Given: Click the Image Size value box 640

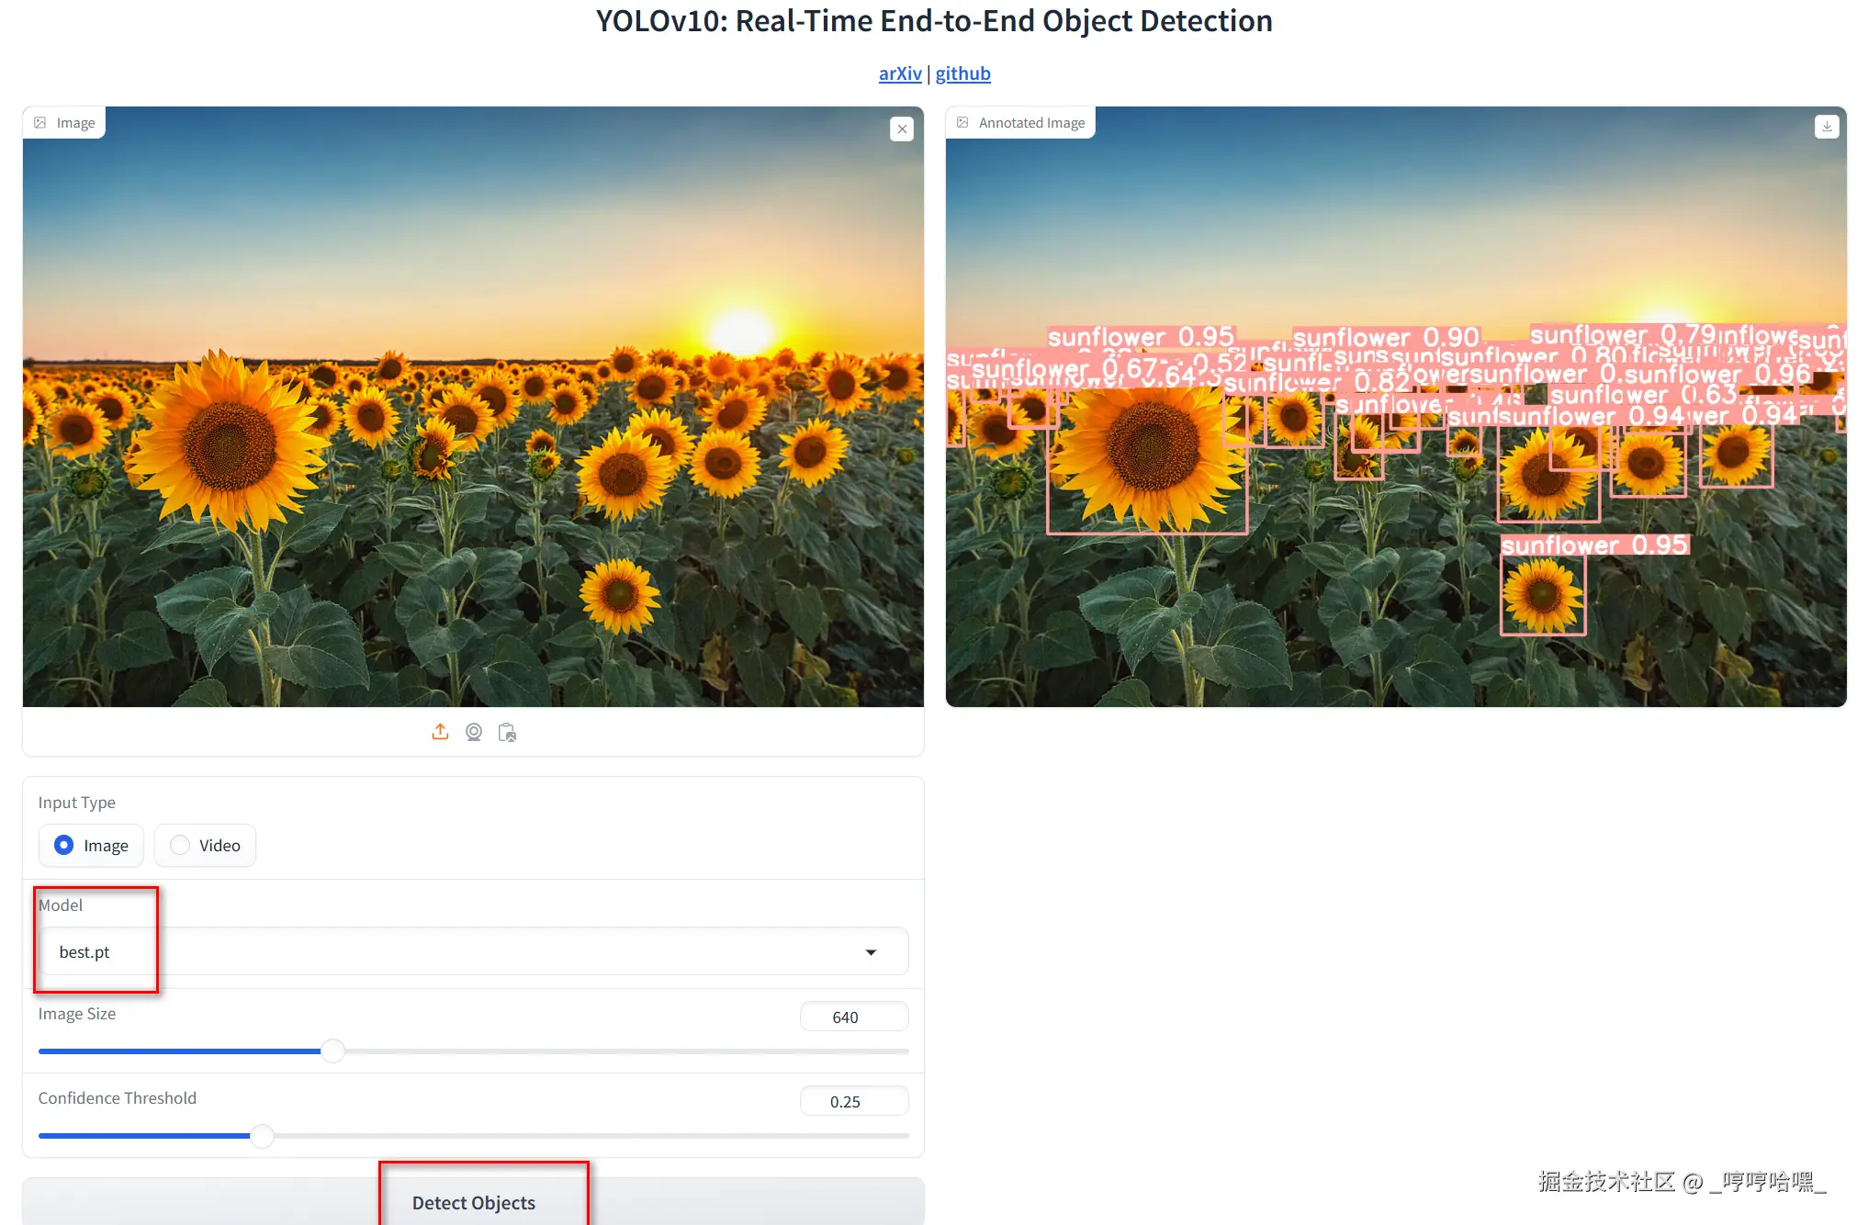Looking at the screenshot, I should [854, 1017].
